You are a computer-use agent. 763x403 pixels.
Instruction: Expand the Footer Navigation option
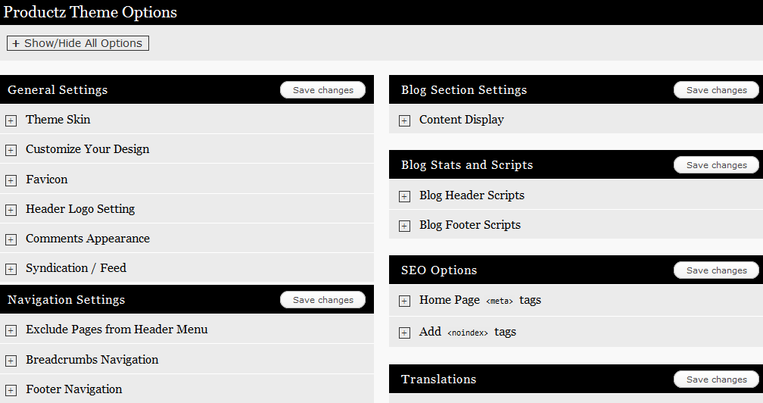click(11, 390)
